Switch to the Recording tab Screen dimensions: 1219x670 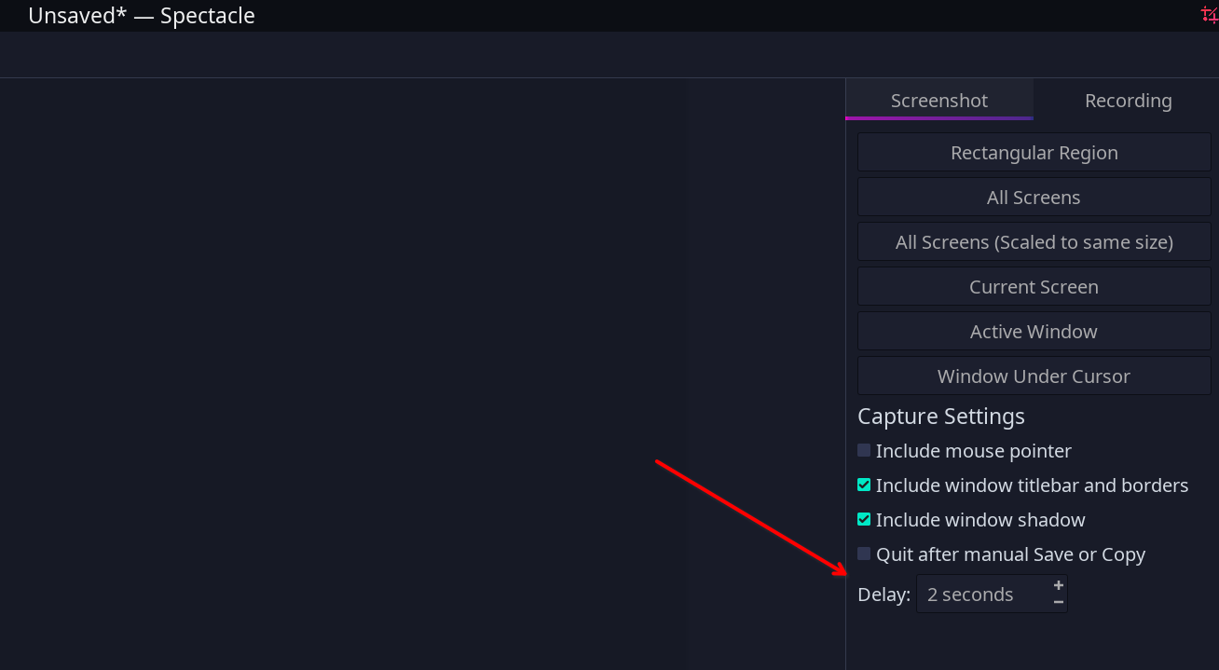pos(1128,101)
